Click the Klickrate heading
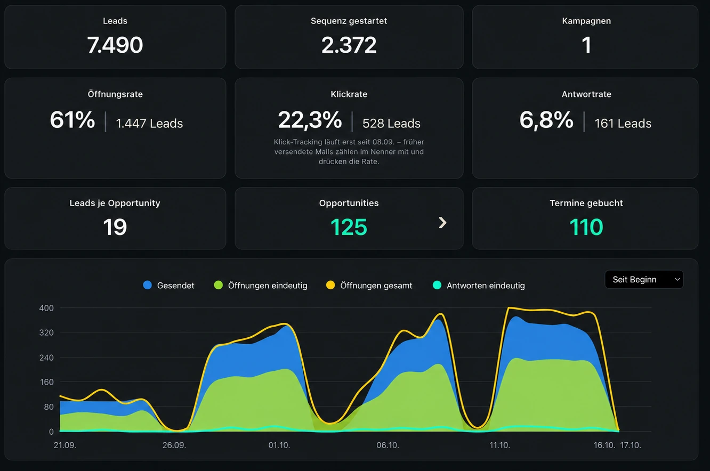710x471 pixels. click(349, 94)
